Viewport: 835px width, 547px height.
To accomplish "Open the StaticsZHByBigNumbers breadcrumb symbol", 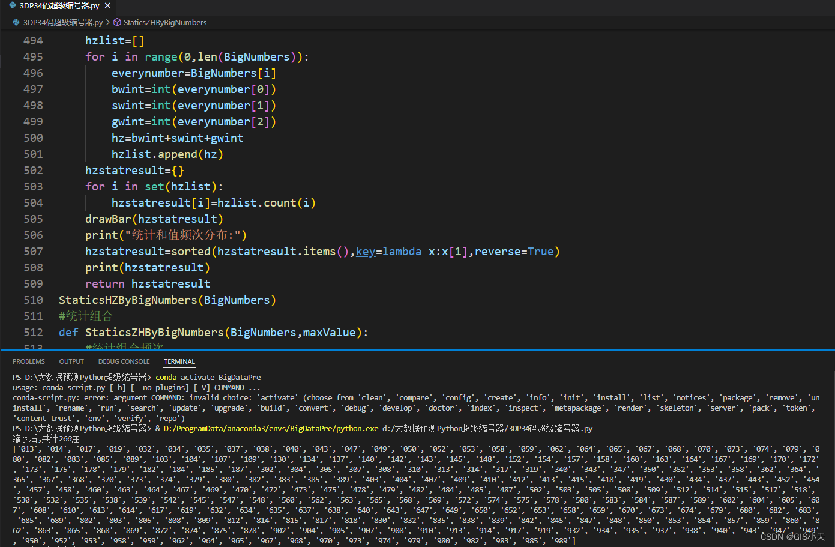I will coord(165,22).
